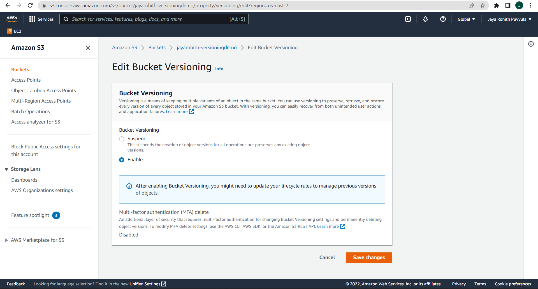Viewport: 538px width, 289px height.
Task: Open Batch Operations from the sidebar
Action: click(30, 111)
